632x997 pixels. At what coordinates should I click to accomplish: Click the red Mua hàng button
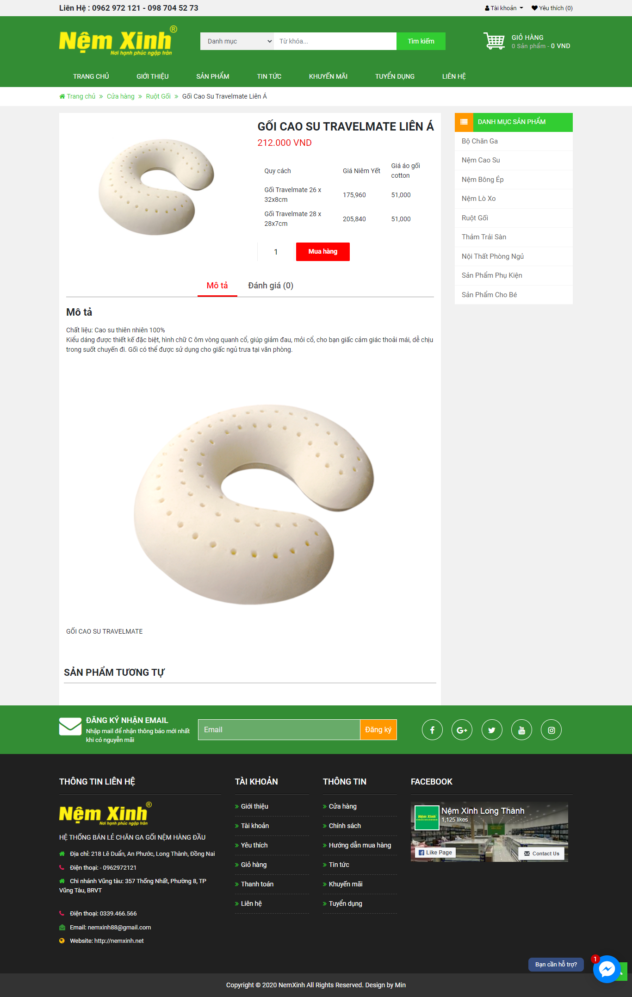(323, 252)
